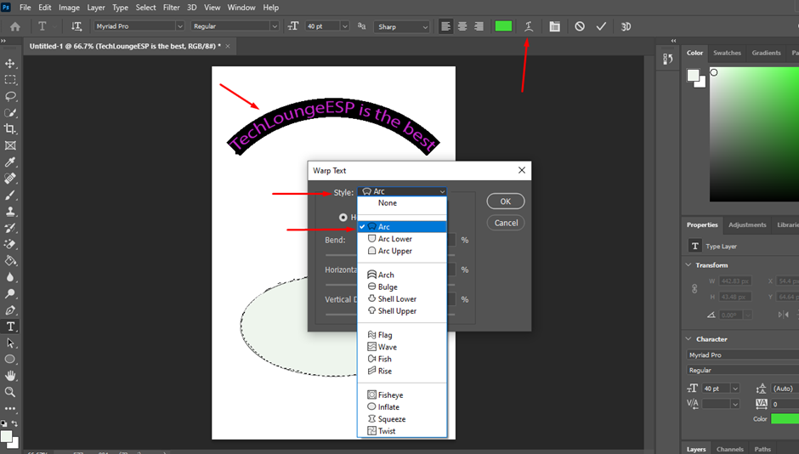799x454 pixels.
Task: Click Cancel in Warp Text dialog
Action: pyautogui.click(x=506, y=223)
